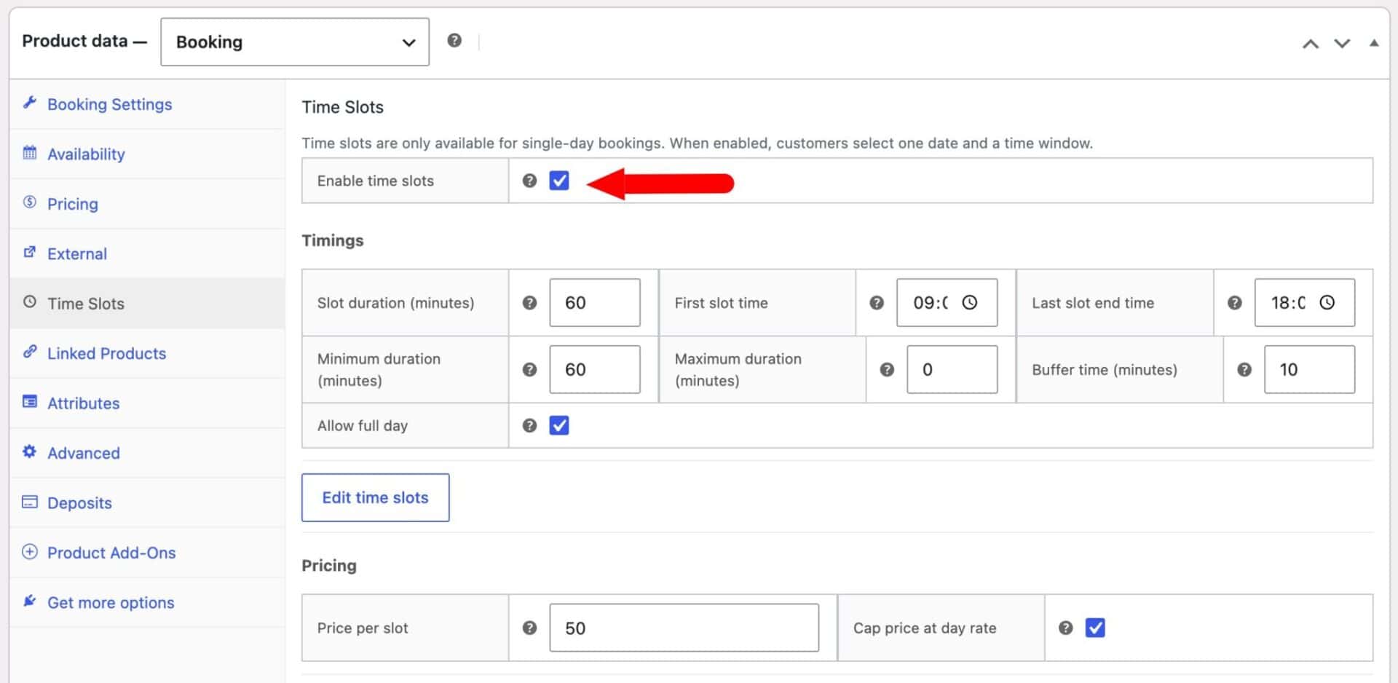Screen dimensions: 1398x683
Task: Click help icon for Allow full day
Action: point(529,426)
